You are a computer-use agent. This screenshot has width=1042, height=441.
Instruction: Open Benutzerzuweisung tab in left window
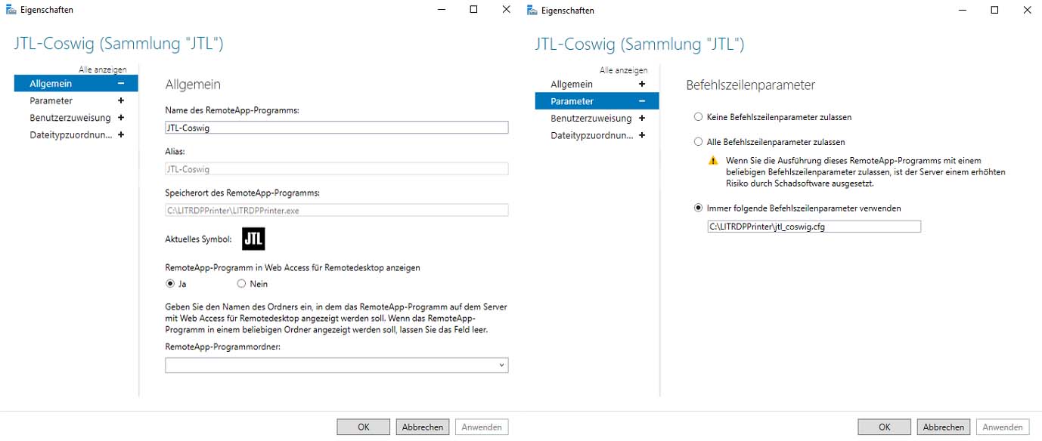click(70, 118)
